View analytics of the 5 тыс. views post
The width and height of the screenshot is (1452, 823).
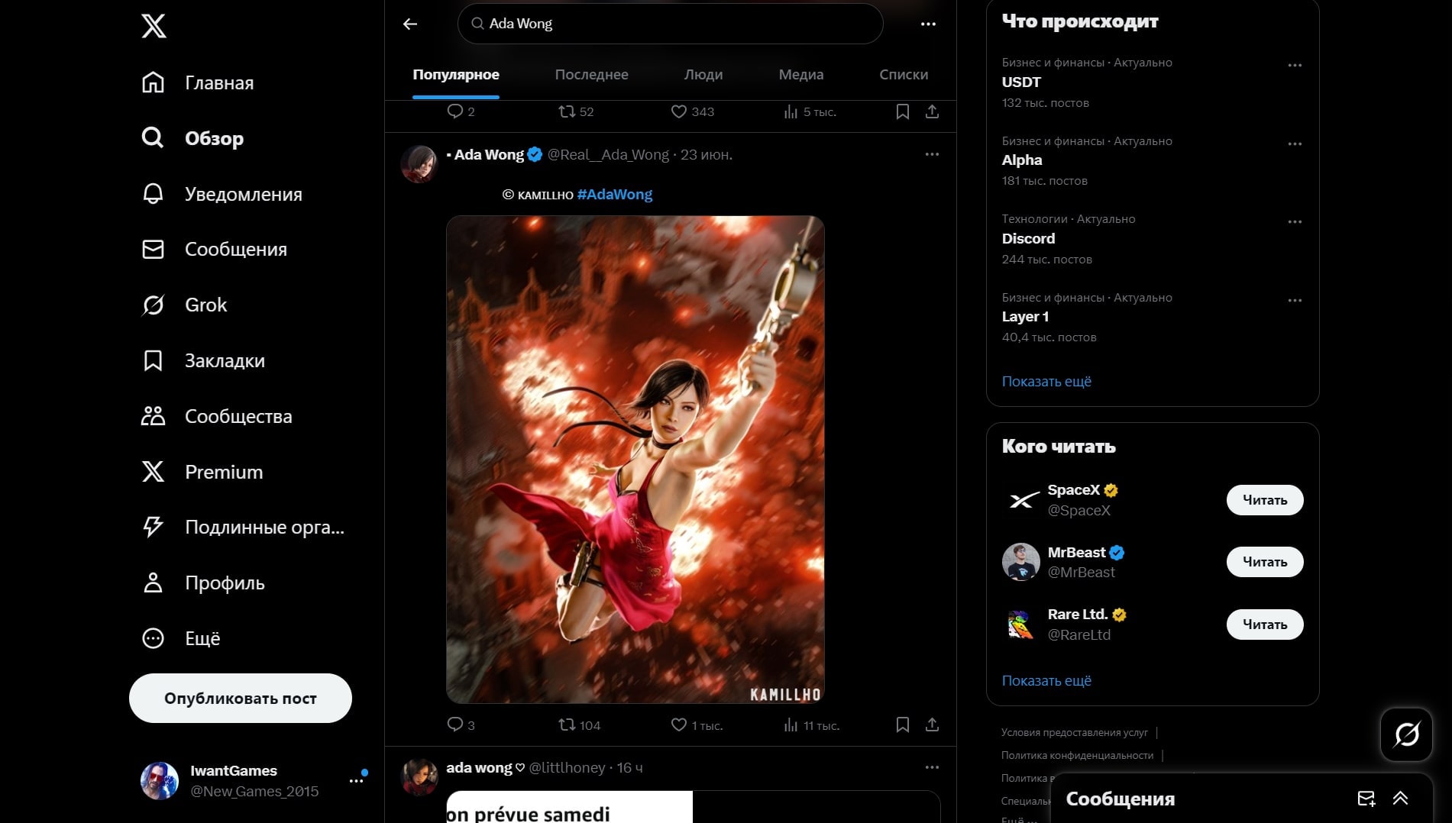[810, 111]
